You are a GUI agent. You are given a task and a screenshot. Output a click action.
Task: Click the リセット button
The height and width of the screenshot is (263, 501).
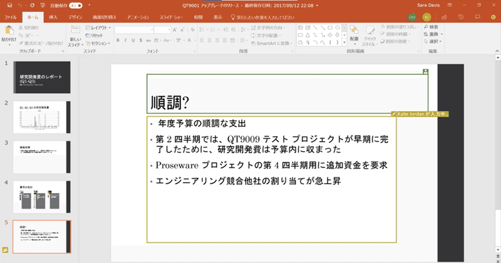(x=95, y=36)
